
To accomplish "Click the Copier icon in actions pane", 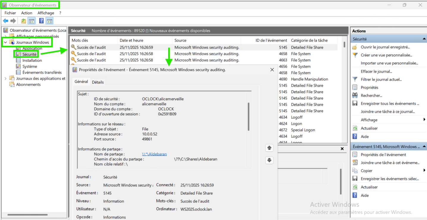I will point(355,171).
